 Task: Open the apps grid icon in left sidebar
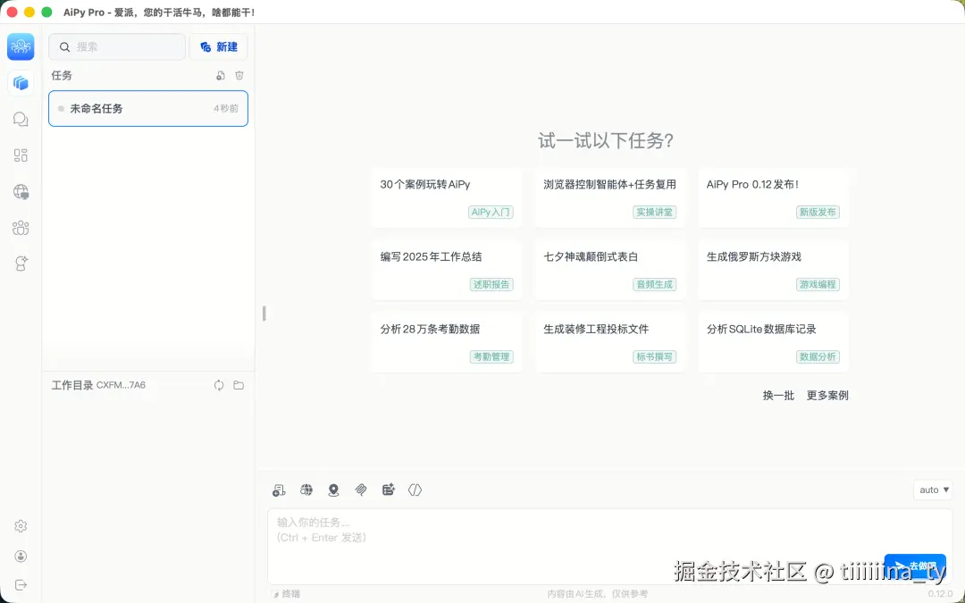21,155
